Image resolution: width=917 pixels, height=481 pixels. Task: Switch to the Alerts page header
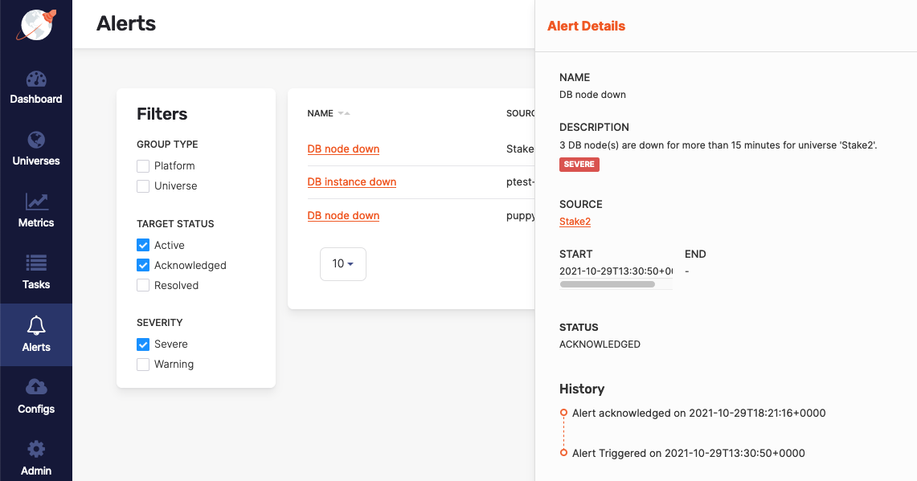125,25
